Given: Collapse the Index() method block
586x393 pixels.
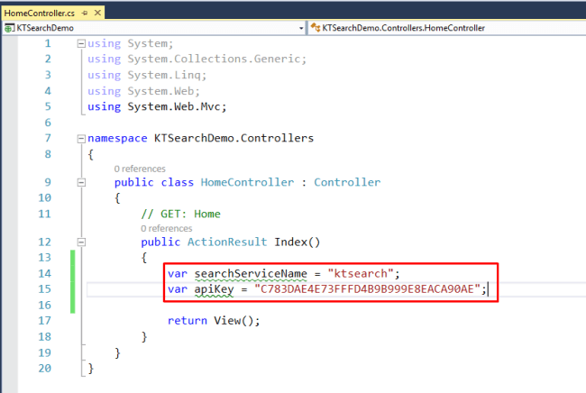Looking at the screenshot, I should [81, 242].
